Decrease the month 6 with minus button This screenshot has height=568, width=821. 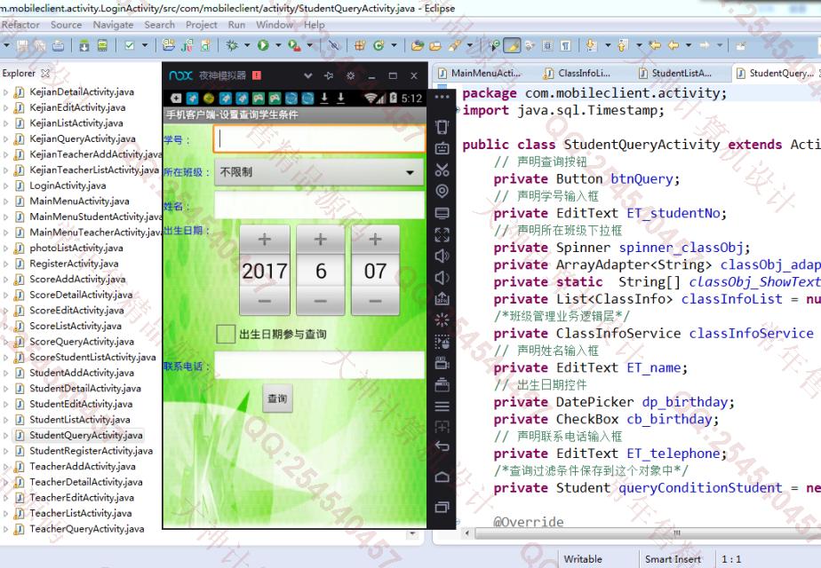[321, 301]
